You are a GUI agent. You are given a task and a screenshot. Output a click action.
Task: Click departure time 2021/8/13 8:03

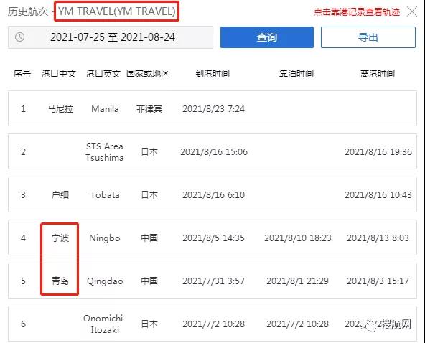[378, 238]
